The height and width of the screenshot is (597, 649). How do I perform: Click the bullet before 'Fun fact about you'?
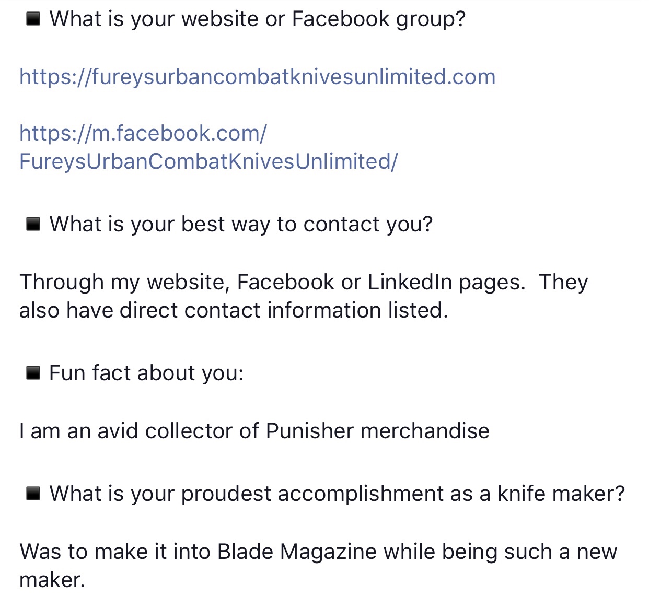(x=33, y=373)
